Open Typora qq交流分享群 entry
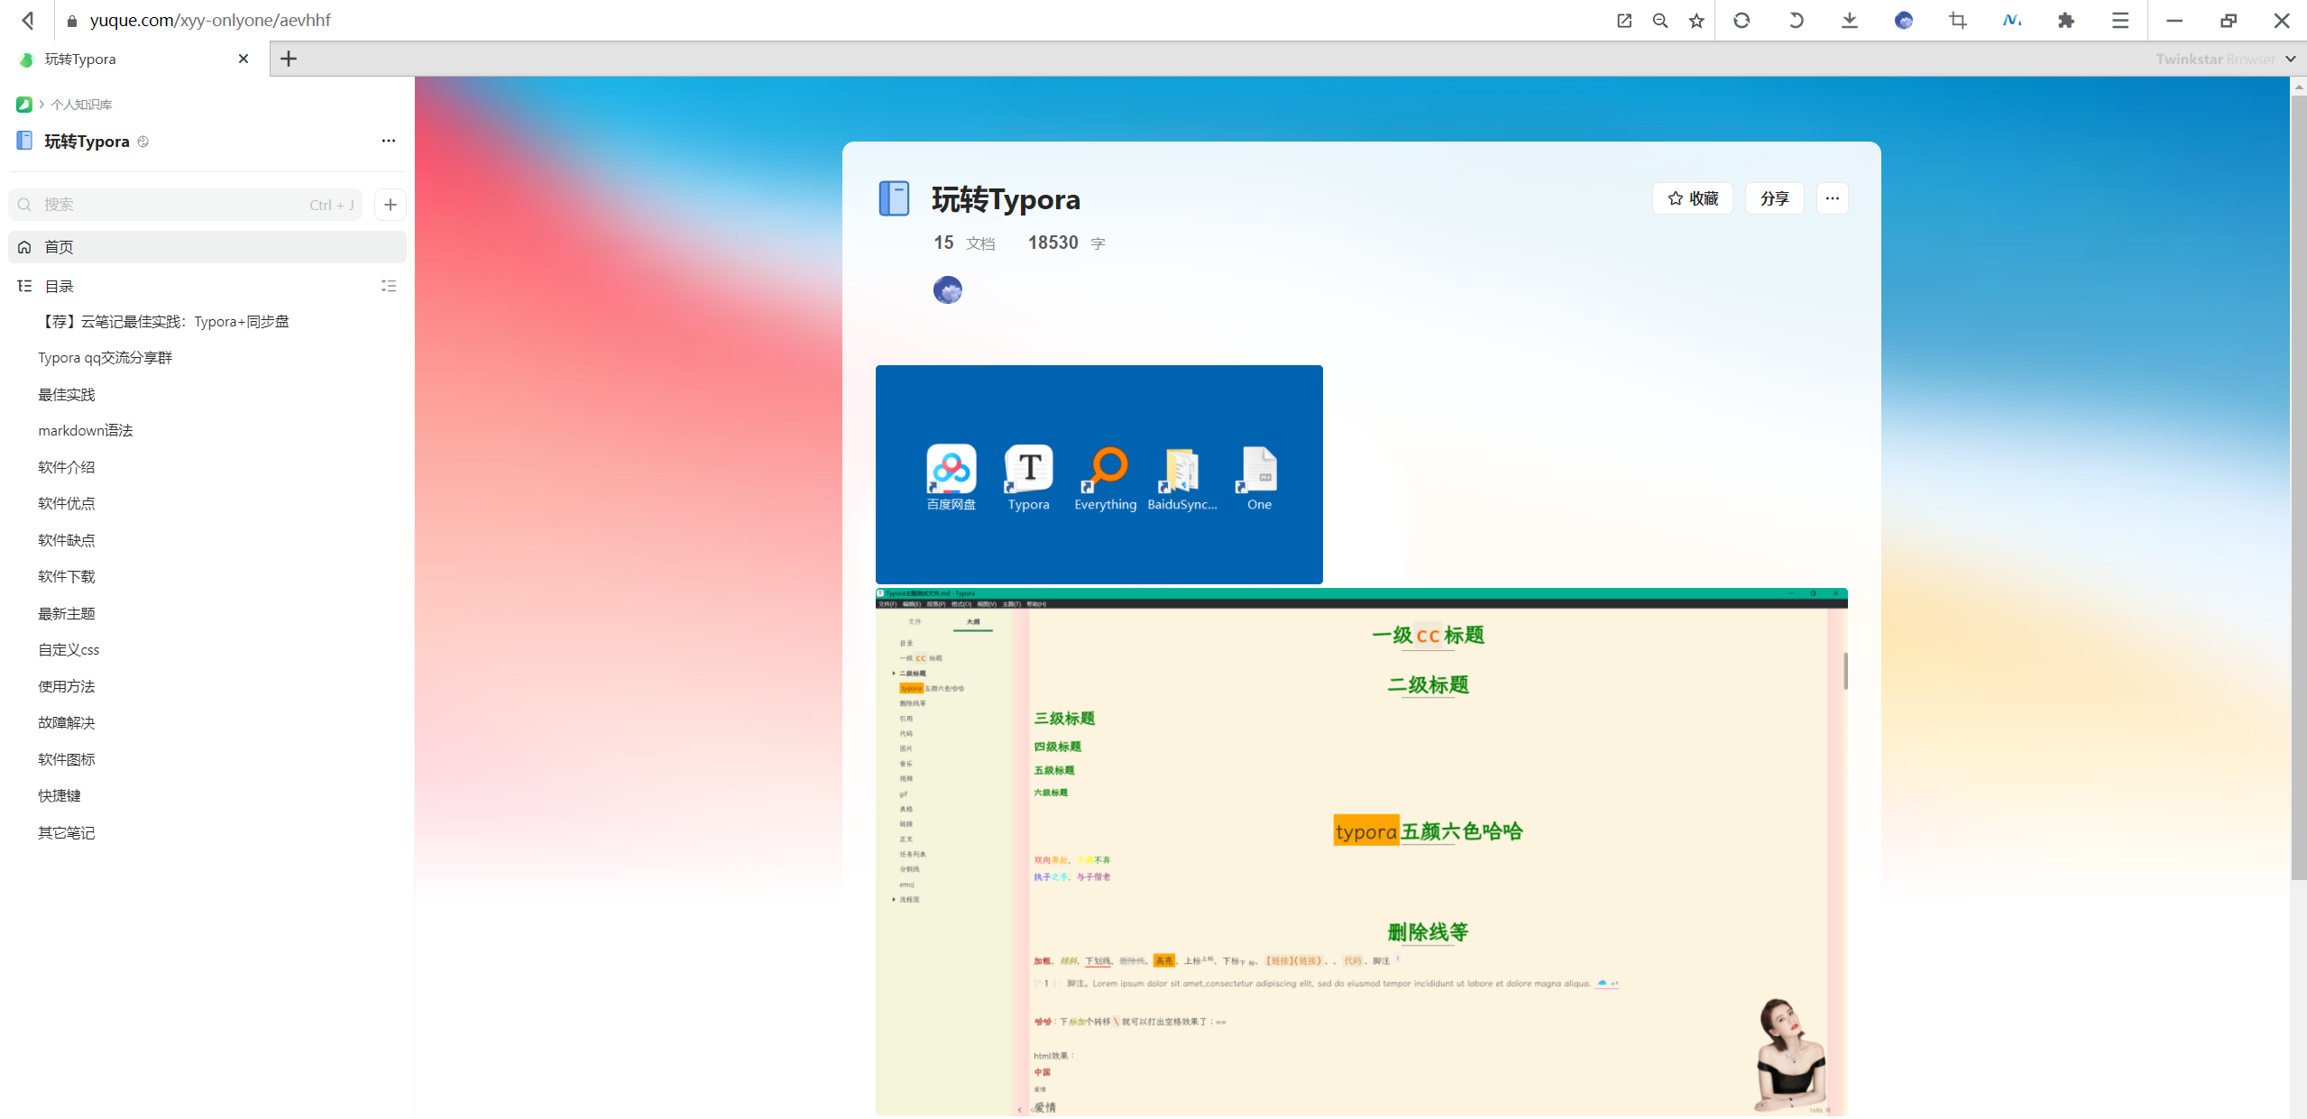 tap(105, 358)
